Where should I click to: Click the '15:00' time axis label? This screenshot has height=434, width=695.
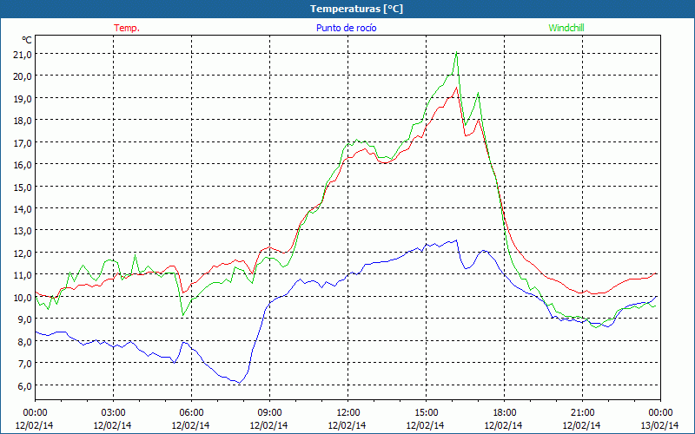click(x=426, y=413)
